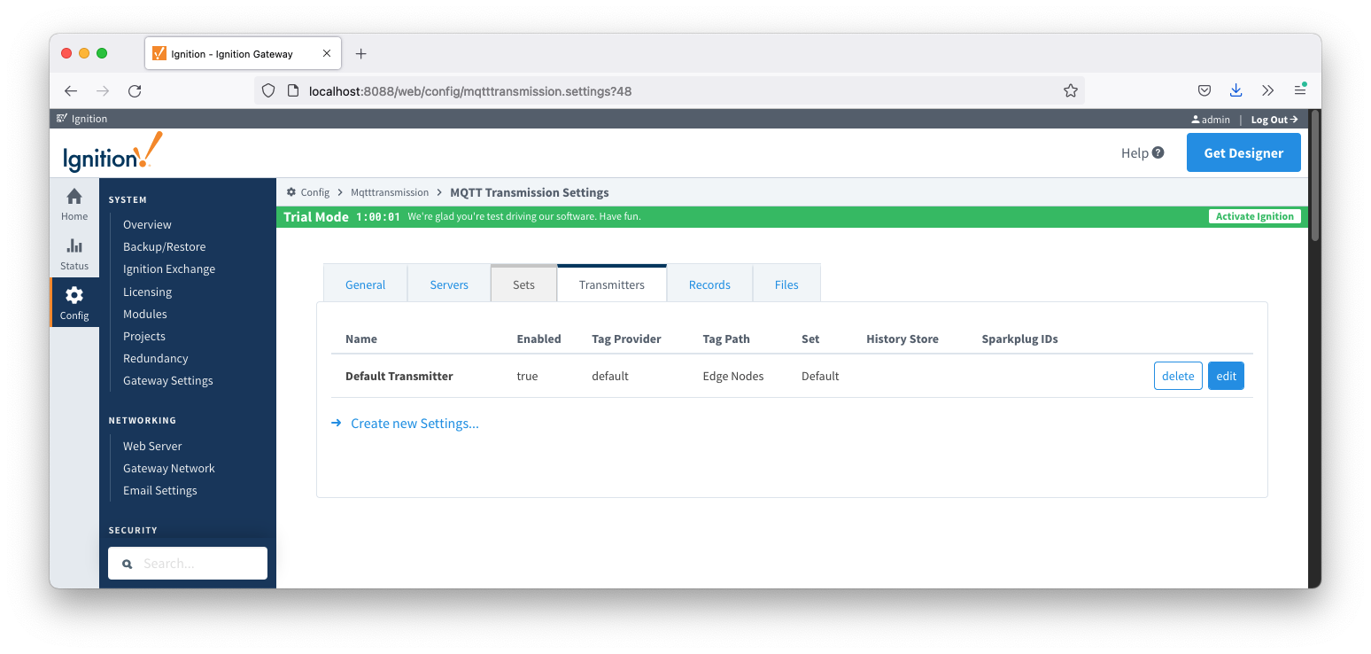
Task: Open the Status section icon
Action: (x=74, y=246)
